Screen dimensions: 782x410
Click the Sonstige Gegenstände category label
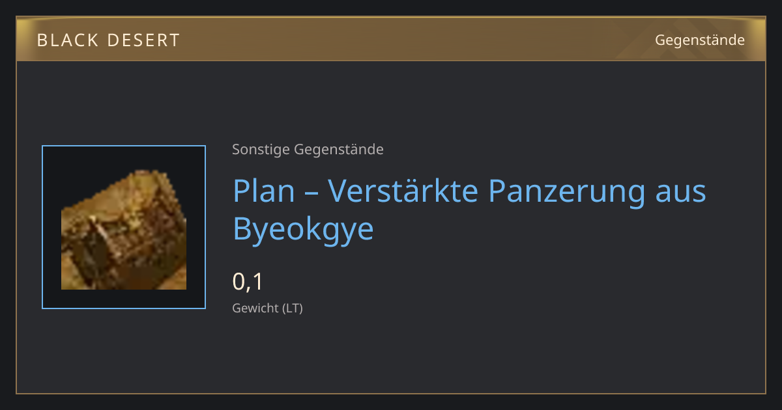click(x=308, y=150)
